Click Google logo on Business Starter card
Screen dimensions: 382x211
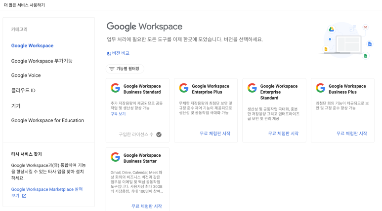coord(116,157)
